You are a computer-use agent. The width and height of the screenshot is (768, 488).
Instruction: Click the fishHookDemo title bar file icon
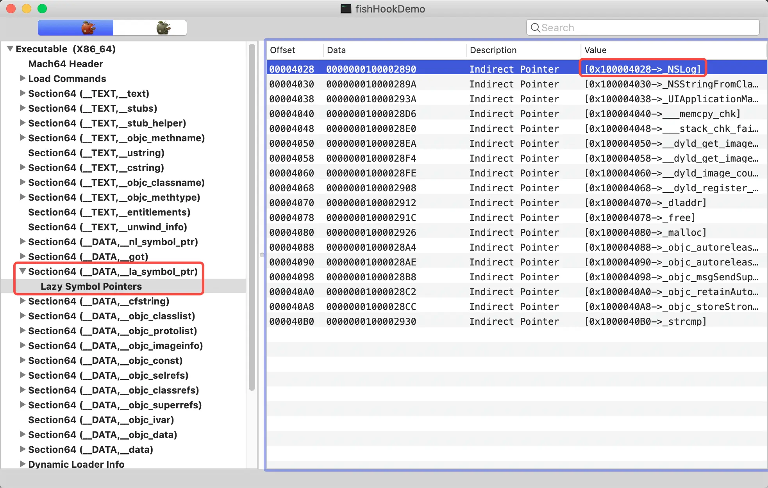[346, 9]
